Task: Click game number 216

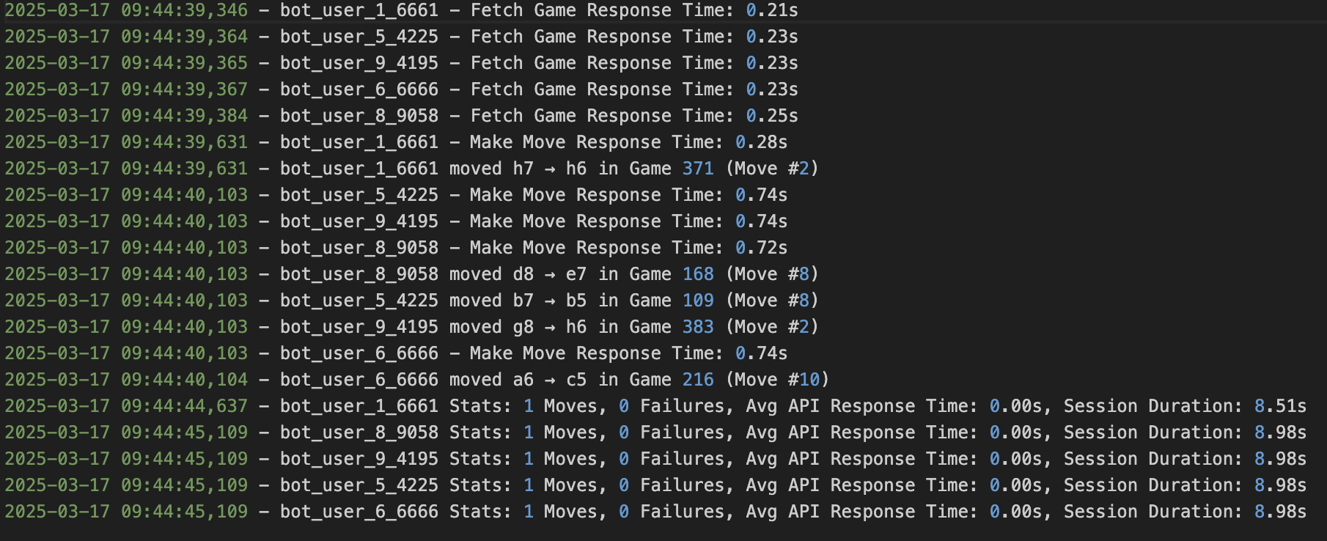Action: coord(698,380)
